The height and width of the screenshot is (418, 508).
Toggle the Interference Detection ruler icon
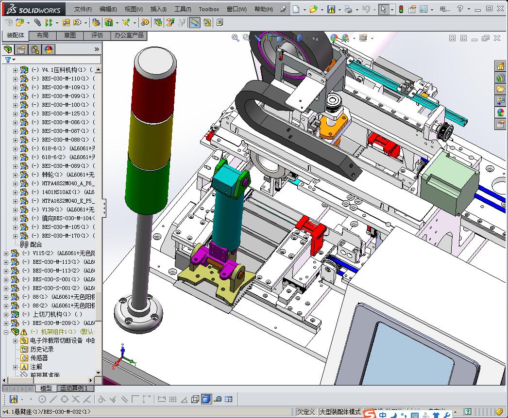click(194, 22)
